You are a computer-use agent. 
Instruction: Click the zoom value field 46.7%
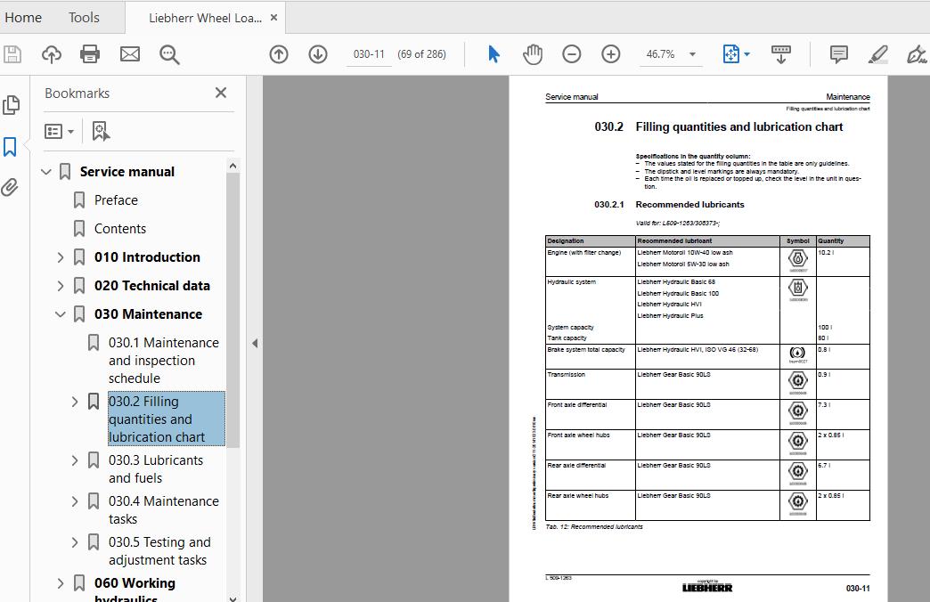coord(661,54)
